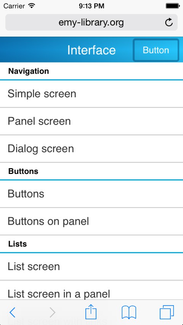Image resolution: width=183 pixels, height=325 pixels.
Task: Tap the Wi-Fi icon in the status bar
Action: pos(31,6)
